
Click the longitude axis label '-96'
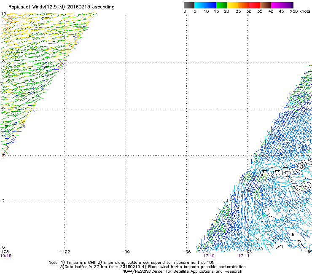(187, 252)
